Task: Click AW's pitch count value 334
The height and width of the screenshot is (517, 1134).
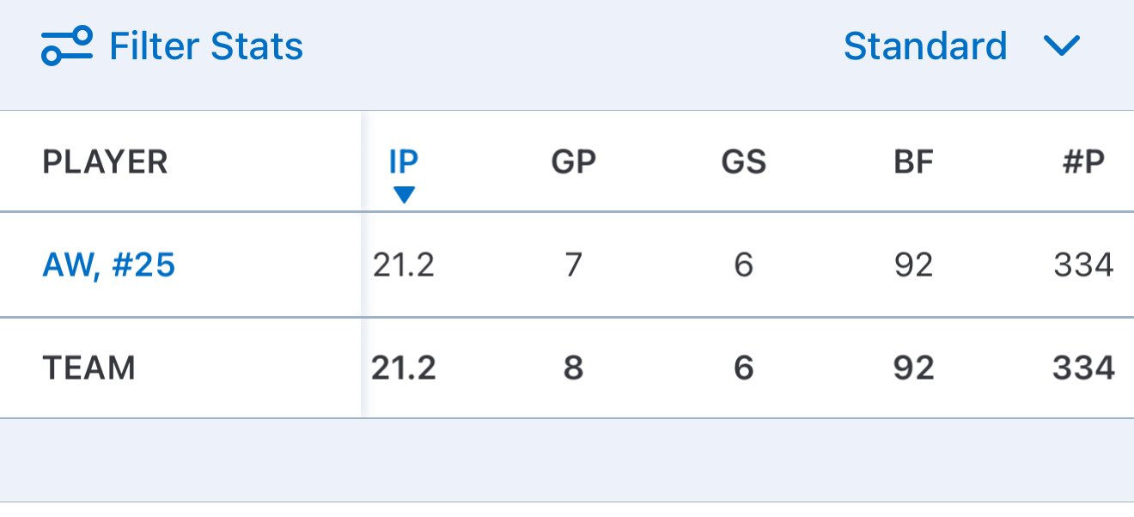Action: click(x=1082, y=265)
